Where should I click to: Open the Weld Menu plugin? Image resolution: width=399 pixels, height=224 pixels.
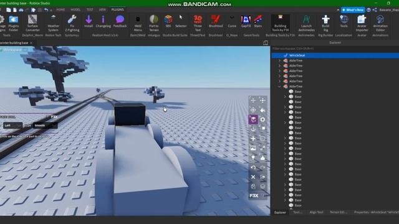click(138, 23)
